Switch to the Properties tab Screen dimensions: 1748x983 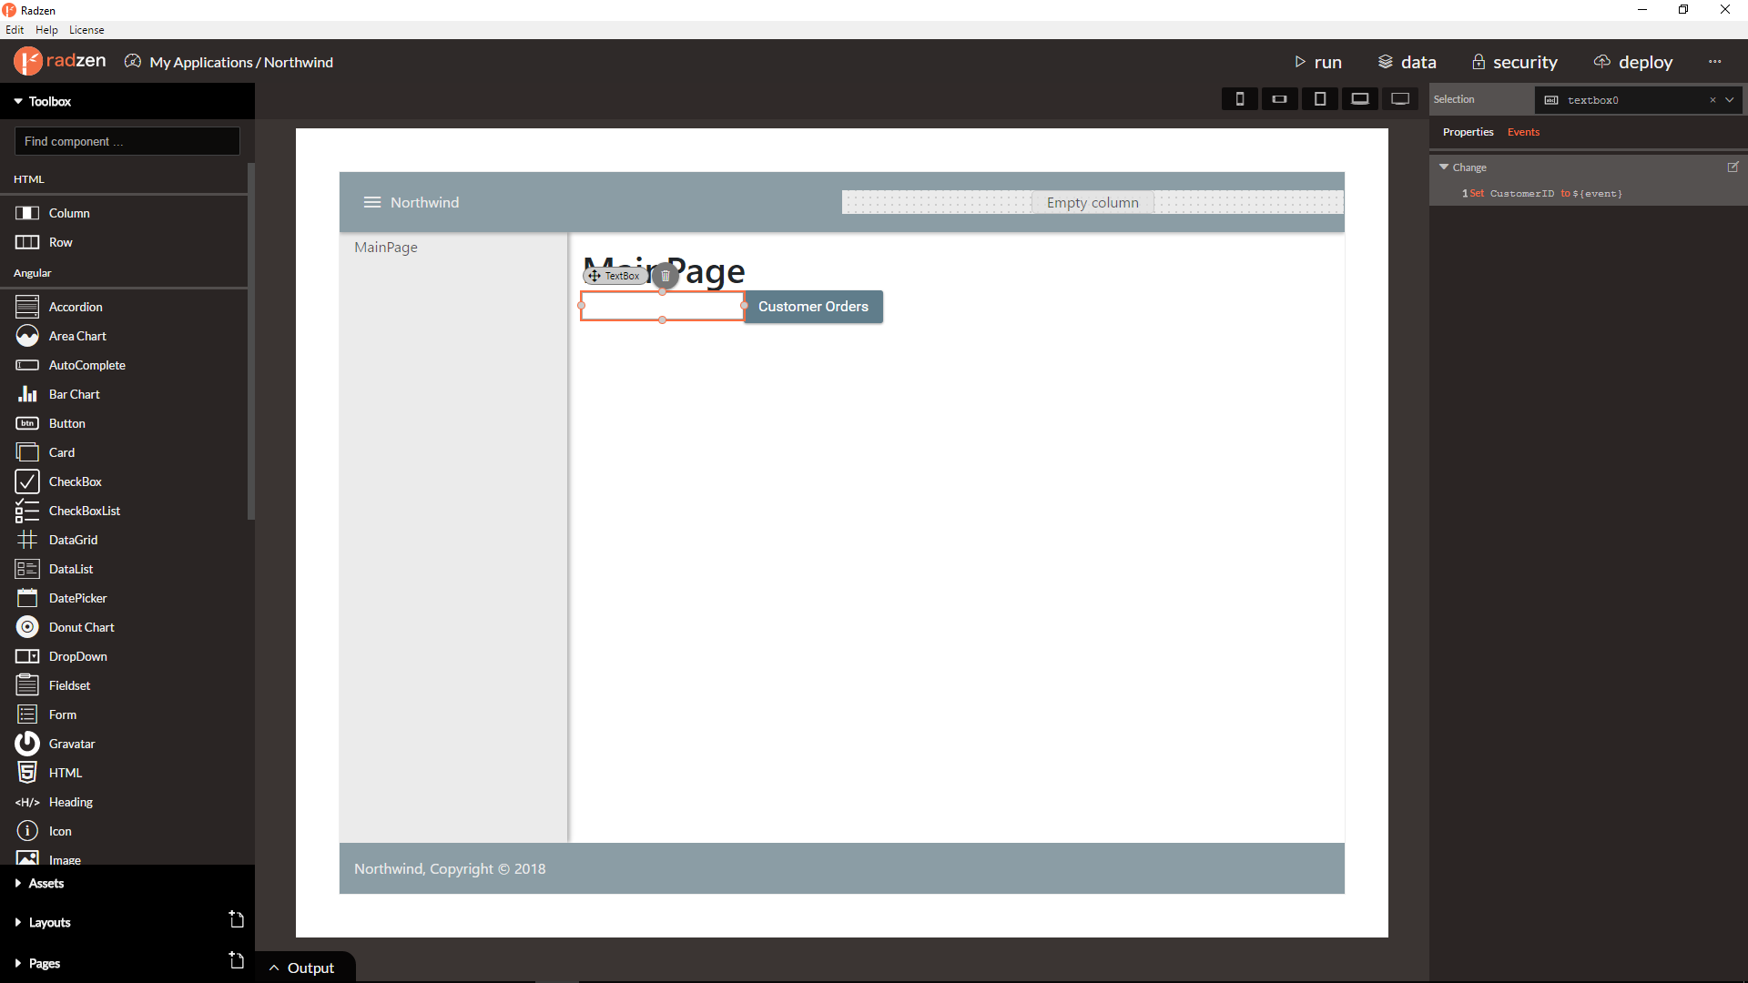[x=1468, y=132]
